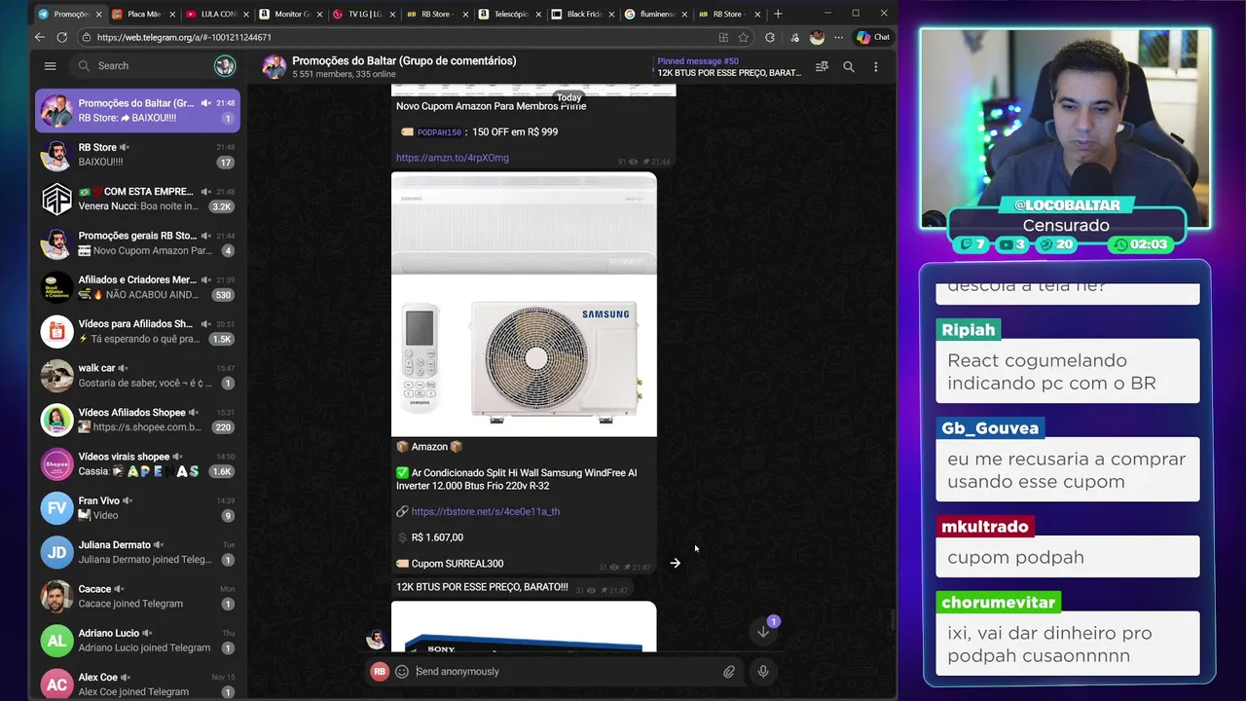1246x701 pixels.
Task: Open the COM ESTA EMPRE... chat by Venera Nucci
Action: pyautogui.click(x=137, y=199)
